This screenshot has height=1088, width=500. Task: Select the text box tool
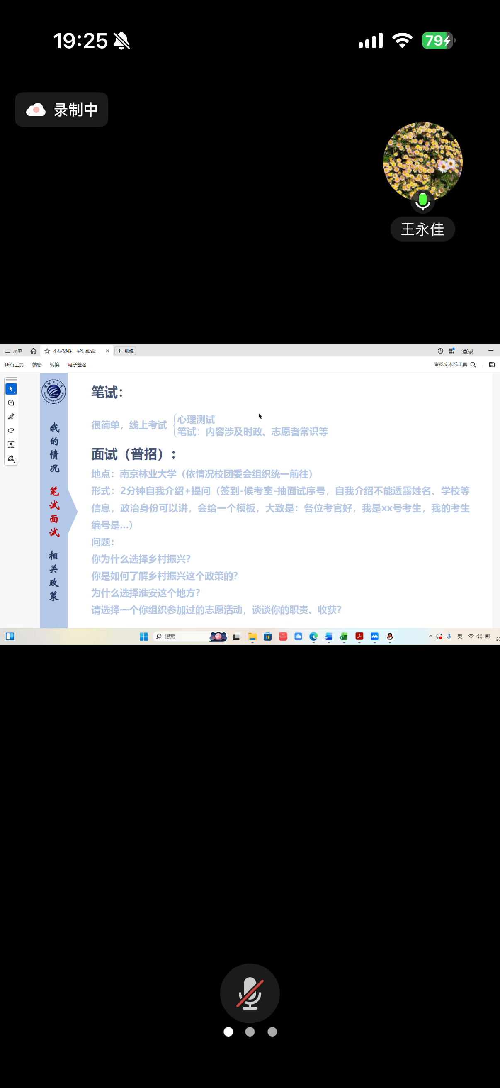tap(11, 444)
